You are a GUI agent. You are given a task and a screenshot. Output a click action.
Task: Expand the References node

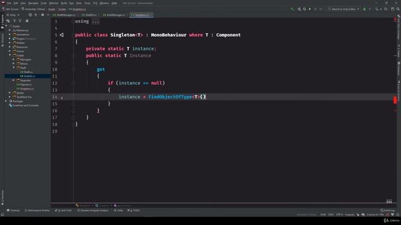tap(10, 31)
